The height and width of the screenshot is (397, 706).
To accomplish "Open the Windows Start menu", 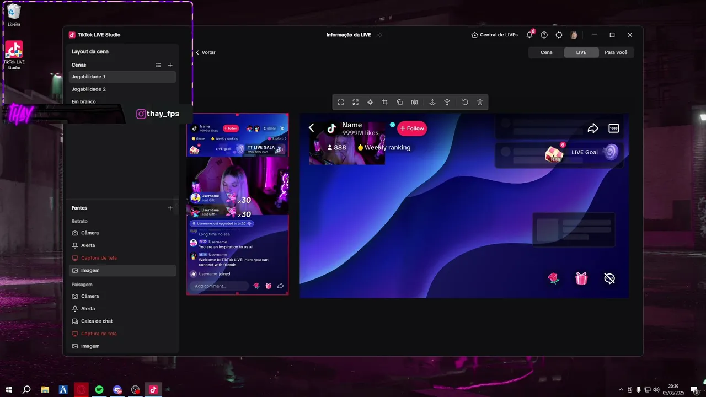I will point(9,389).
